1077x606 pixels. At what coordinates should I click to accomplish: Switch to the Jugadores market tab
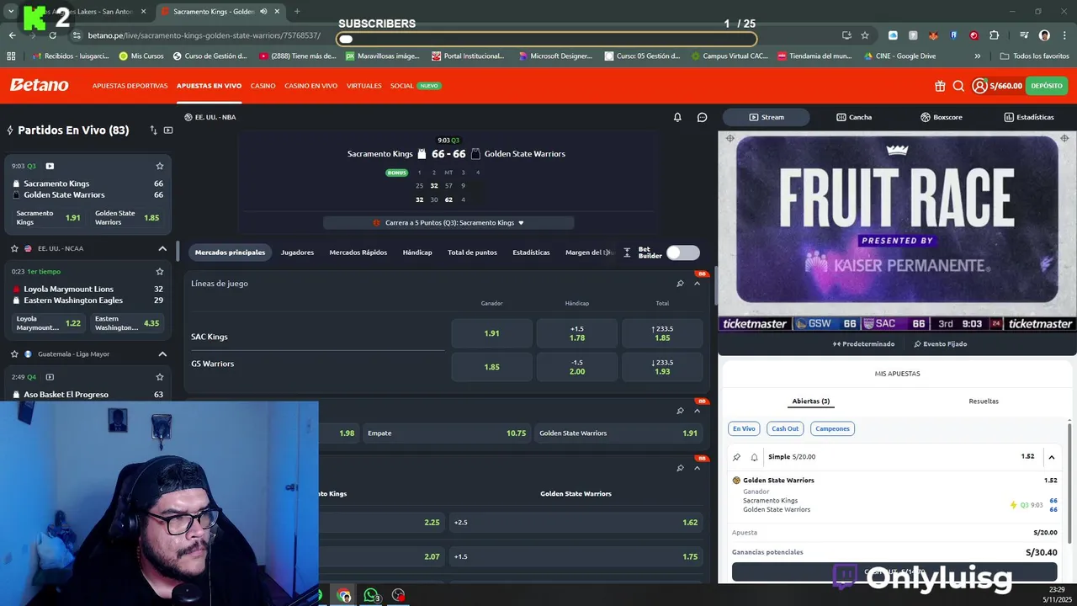(x=297, y=252)
